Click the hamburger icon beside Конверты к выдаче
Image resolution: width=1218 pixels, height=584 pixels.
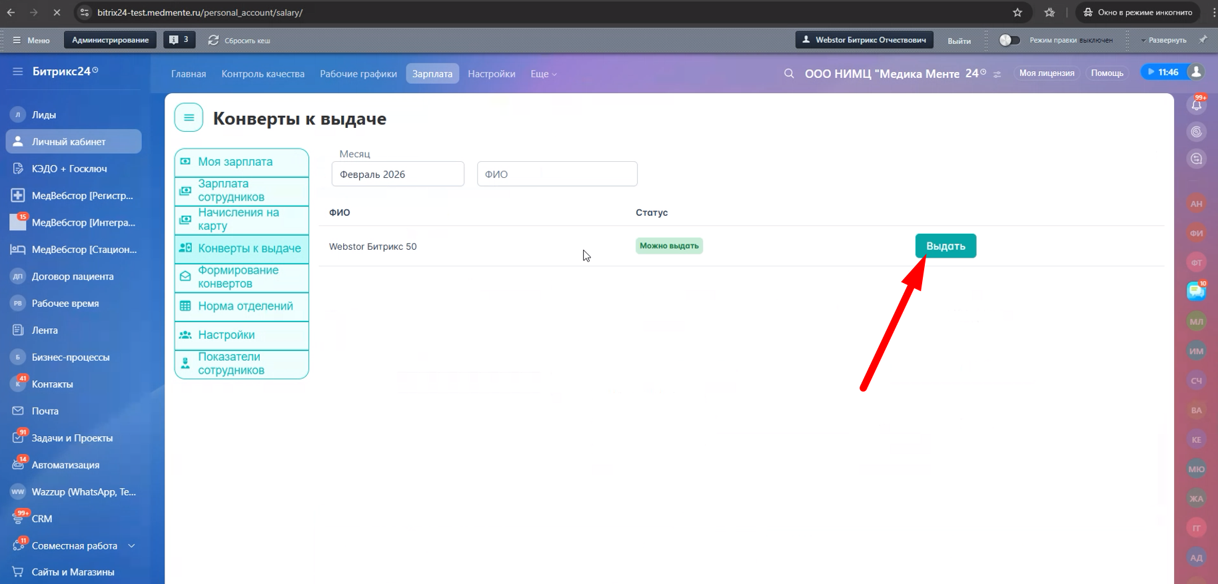[189, 118]
